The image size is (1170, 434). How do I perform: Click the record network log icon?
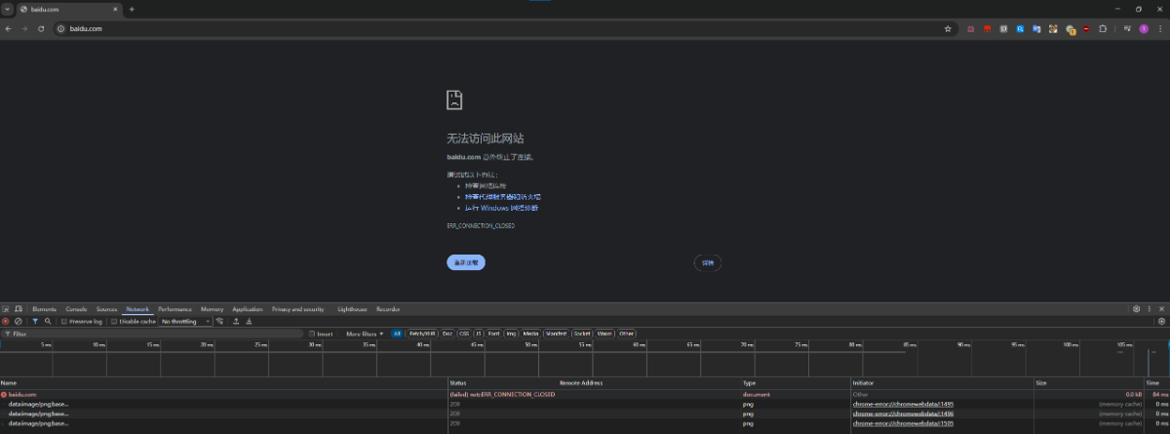[x=6, y=321]
